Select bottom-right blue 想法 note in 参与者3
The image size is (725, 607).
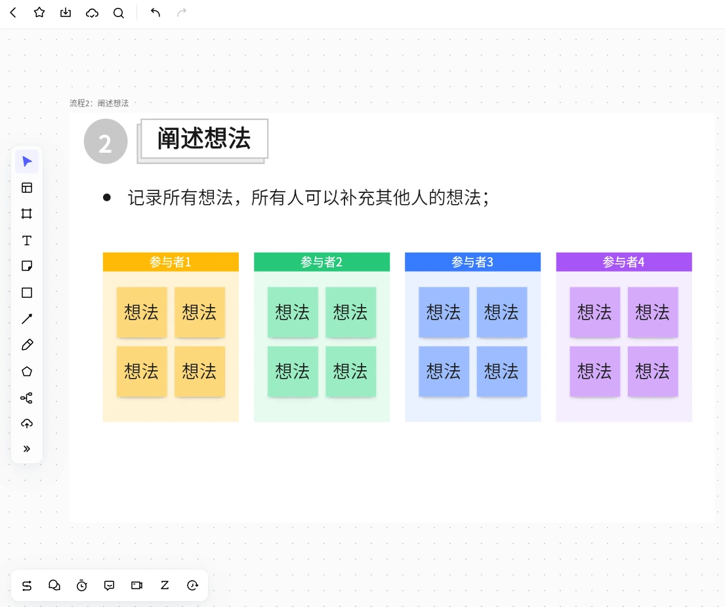click(502, 371)
